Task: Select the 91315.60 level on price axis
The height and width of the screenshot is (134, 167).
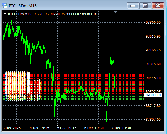Action: pyautogui.click(x=153, y=64)
